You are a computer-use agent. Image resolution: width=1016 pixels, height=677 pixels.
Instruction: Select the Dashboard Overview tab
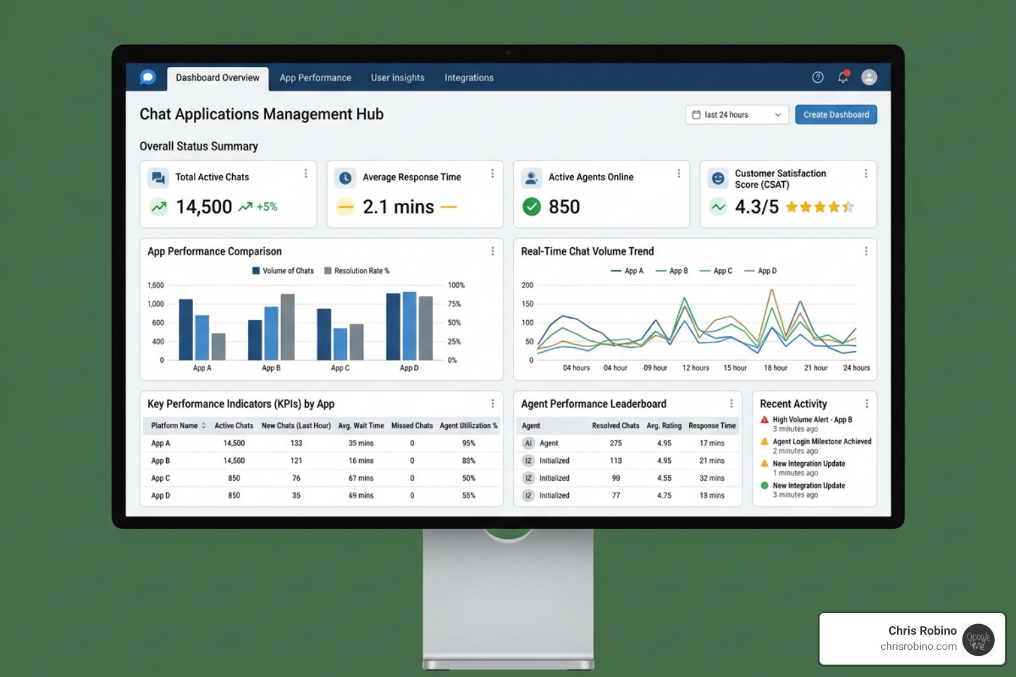point(218,78)
